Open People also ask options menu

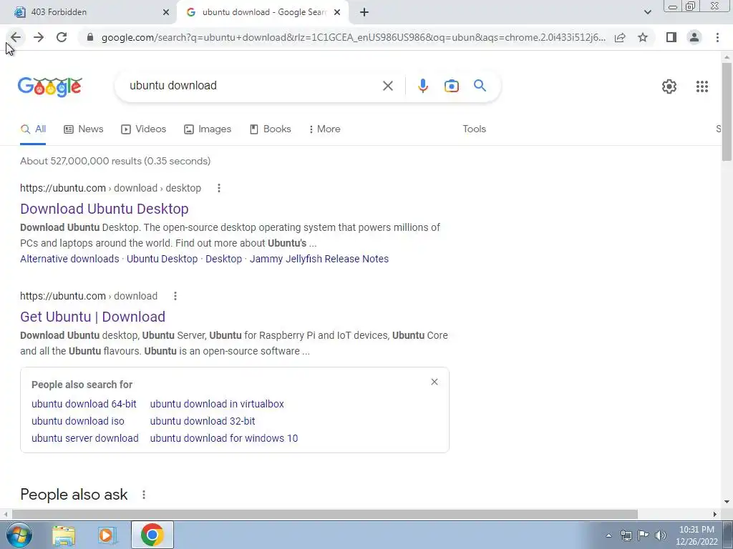[144, 495]
